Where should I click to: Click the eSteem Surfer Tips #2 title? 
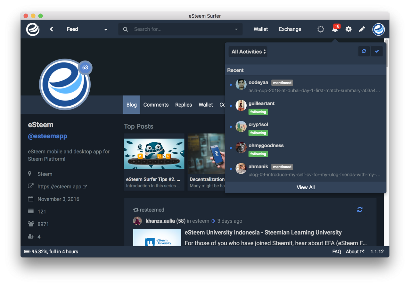(153, 179)
